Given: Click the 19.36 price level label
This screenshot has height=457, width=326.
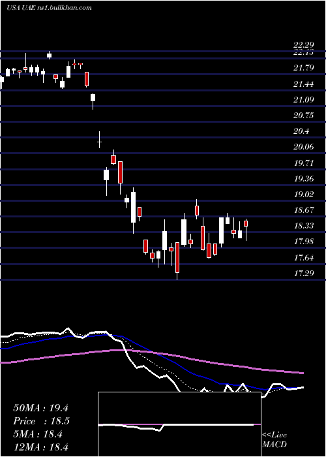Looking at the screenshot, I should 304,179.
